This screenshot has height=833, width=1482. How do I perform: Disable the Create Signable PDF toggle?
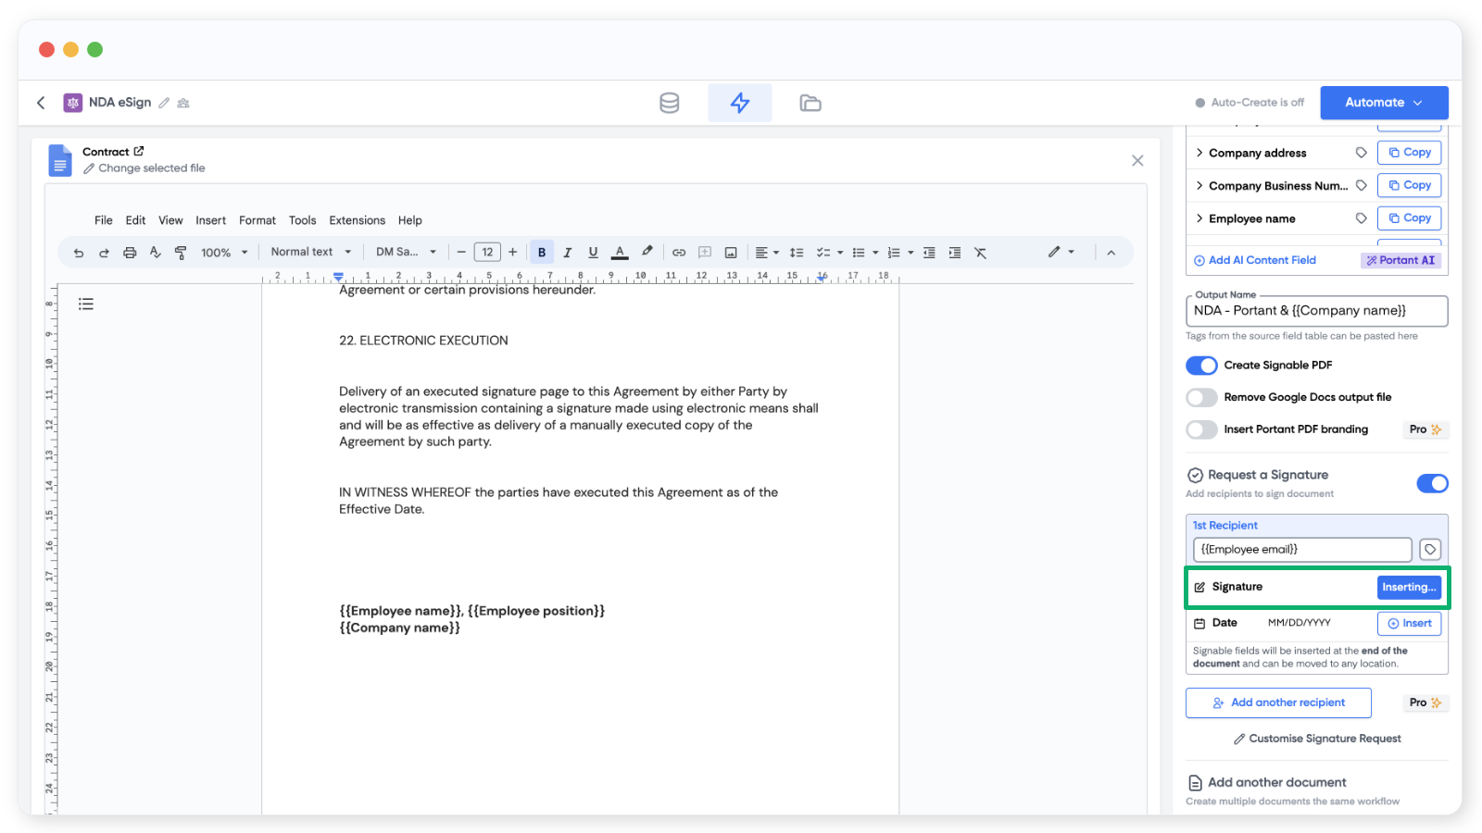point(1201,366)
